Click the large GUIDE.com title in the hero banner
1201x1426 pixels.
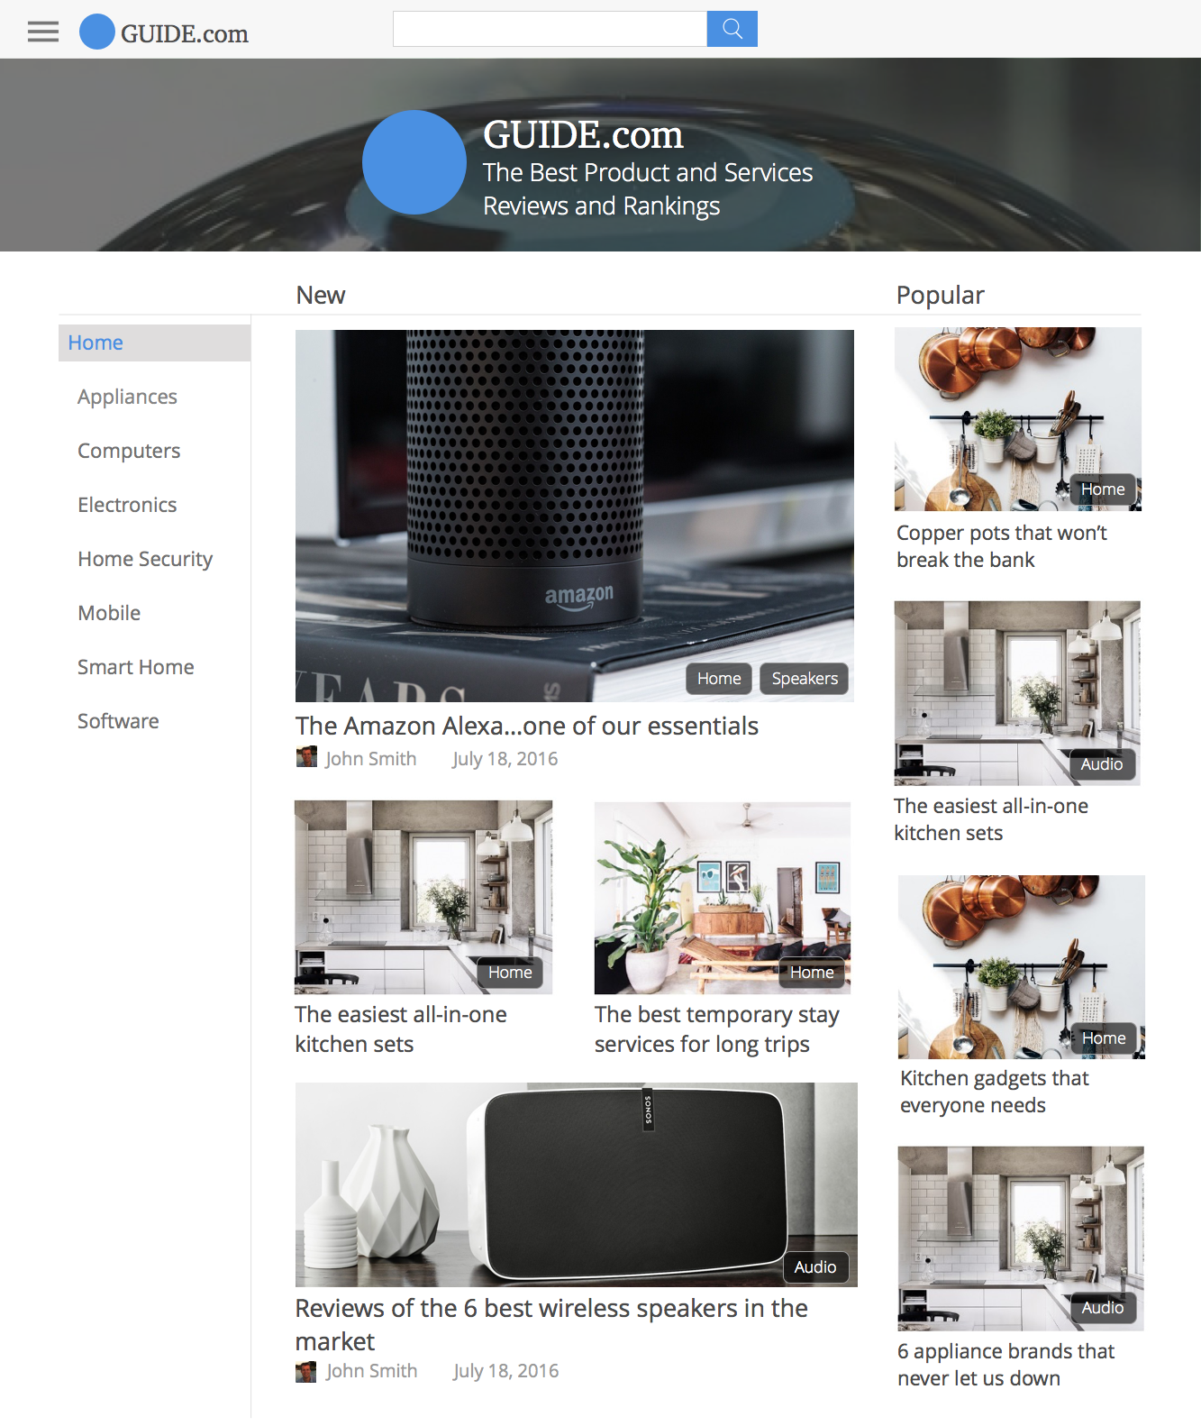pos(583,135)
